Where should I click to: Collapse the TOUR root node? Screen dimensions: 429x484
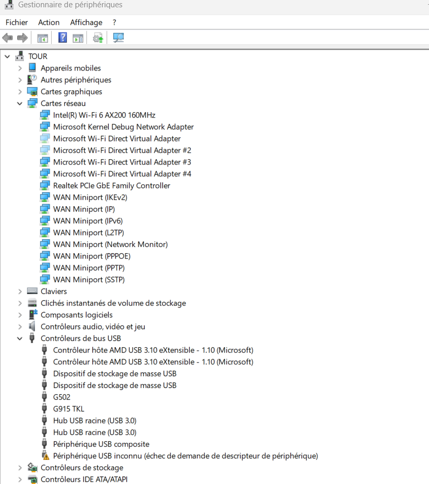click(x=7, y=56)
